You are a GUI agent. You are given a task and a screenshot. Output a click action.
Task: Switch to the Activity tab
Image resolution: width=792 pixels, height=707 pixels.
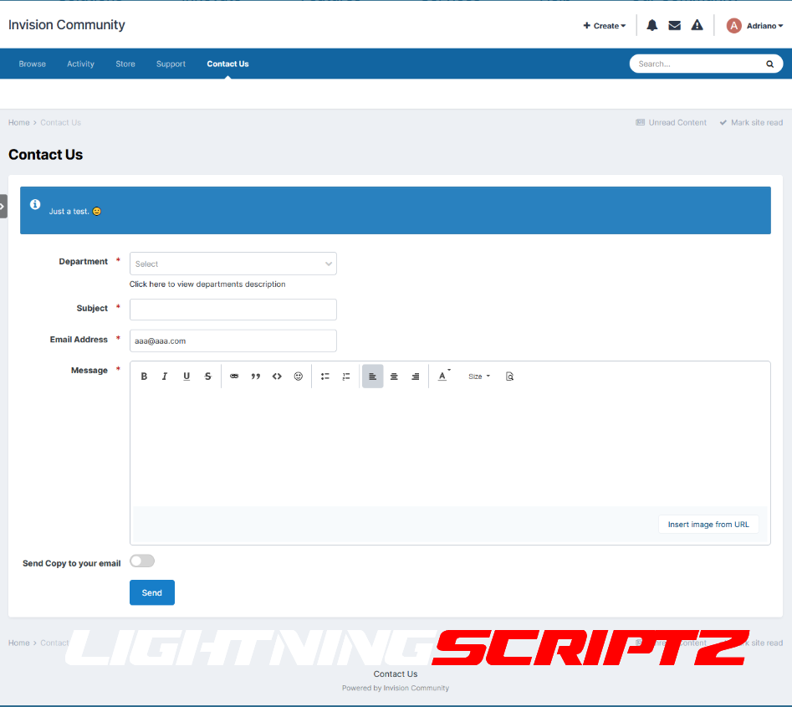tap(81, 64)
